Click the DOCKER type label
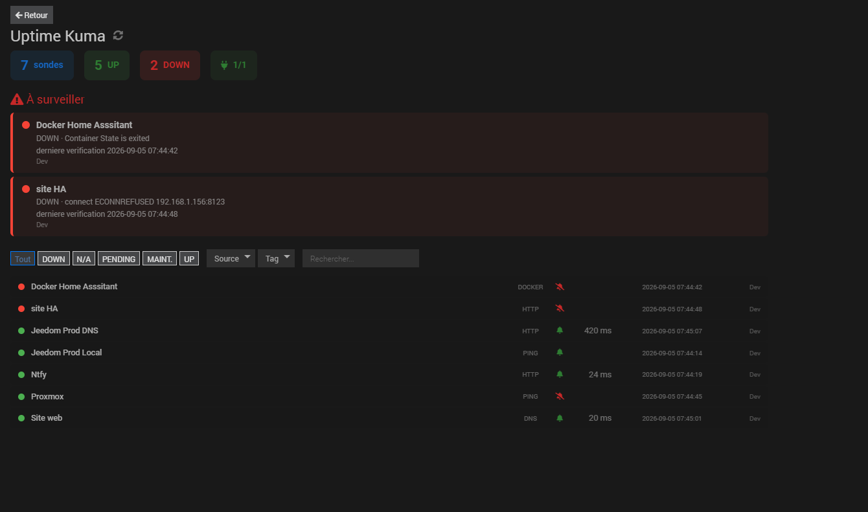Screen dimensions: 868x512 (x=531, y=287)
